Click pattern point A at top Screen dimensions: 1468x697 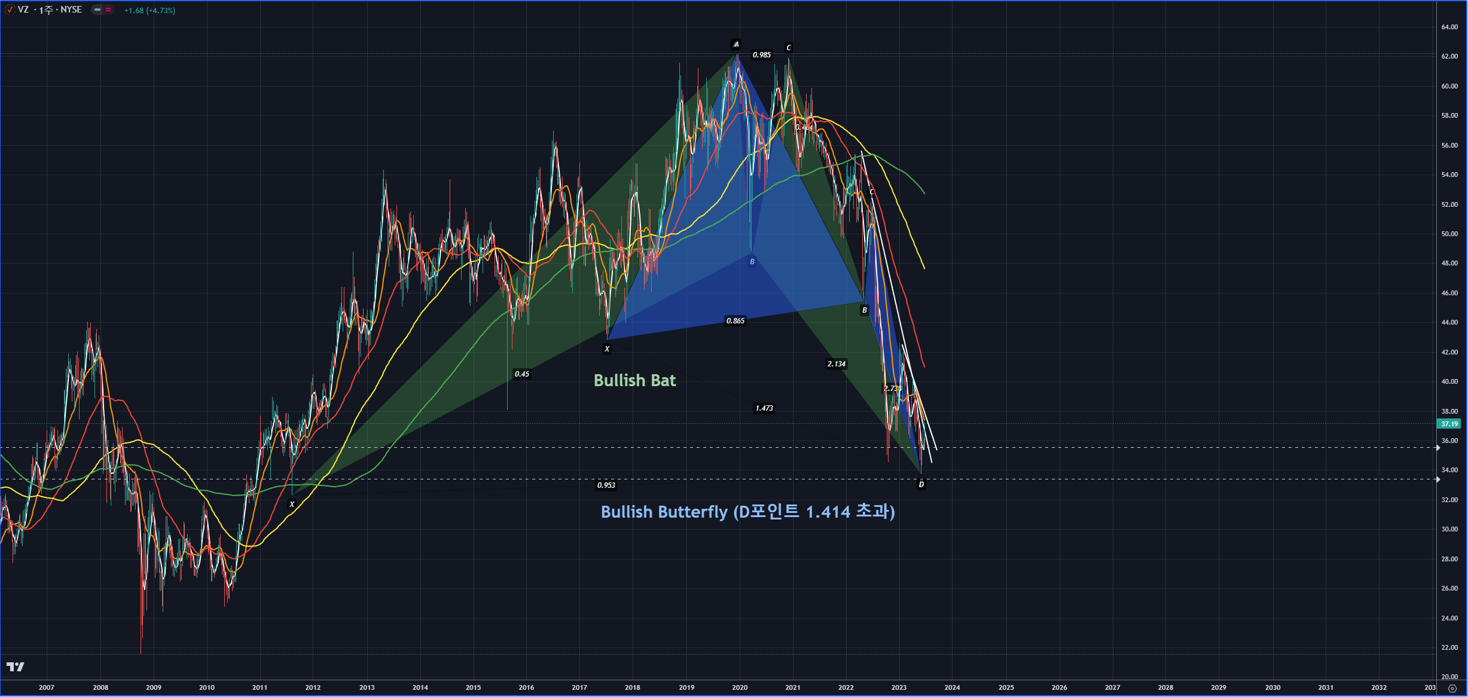[736, 44]
